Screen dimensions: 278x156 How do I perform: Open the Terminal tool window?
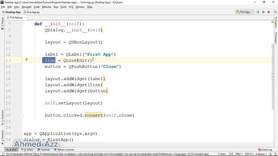[43, 149]
